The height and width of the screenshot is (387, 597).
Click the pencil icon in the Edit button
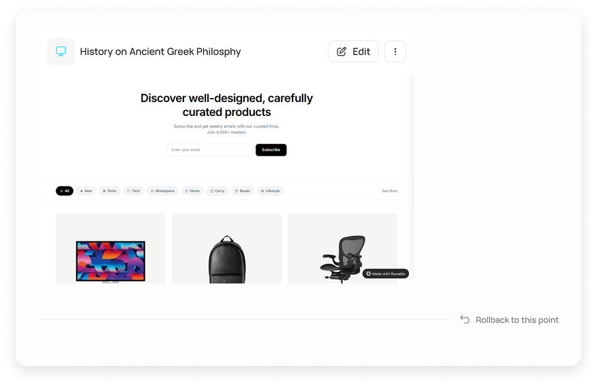click(x=342, y=52)
